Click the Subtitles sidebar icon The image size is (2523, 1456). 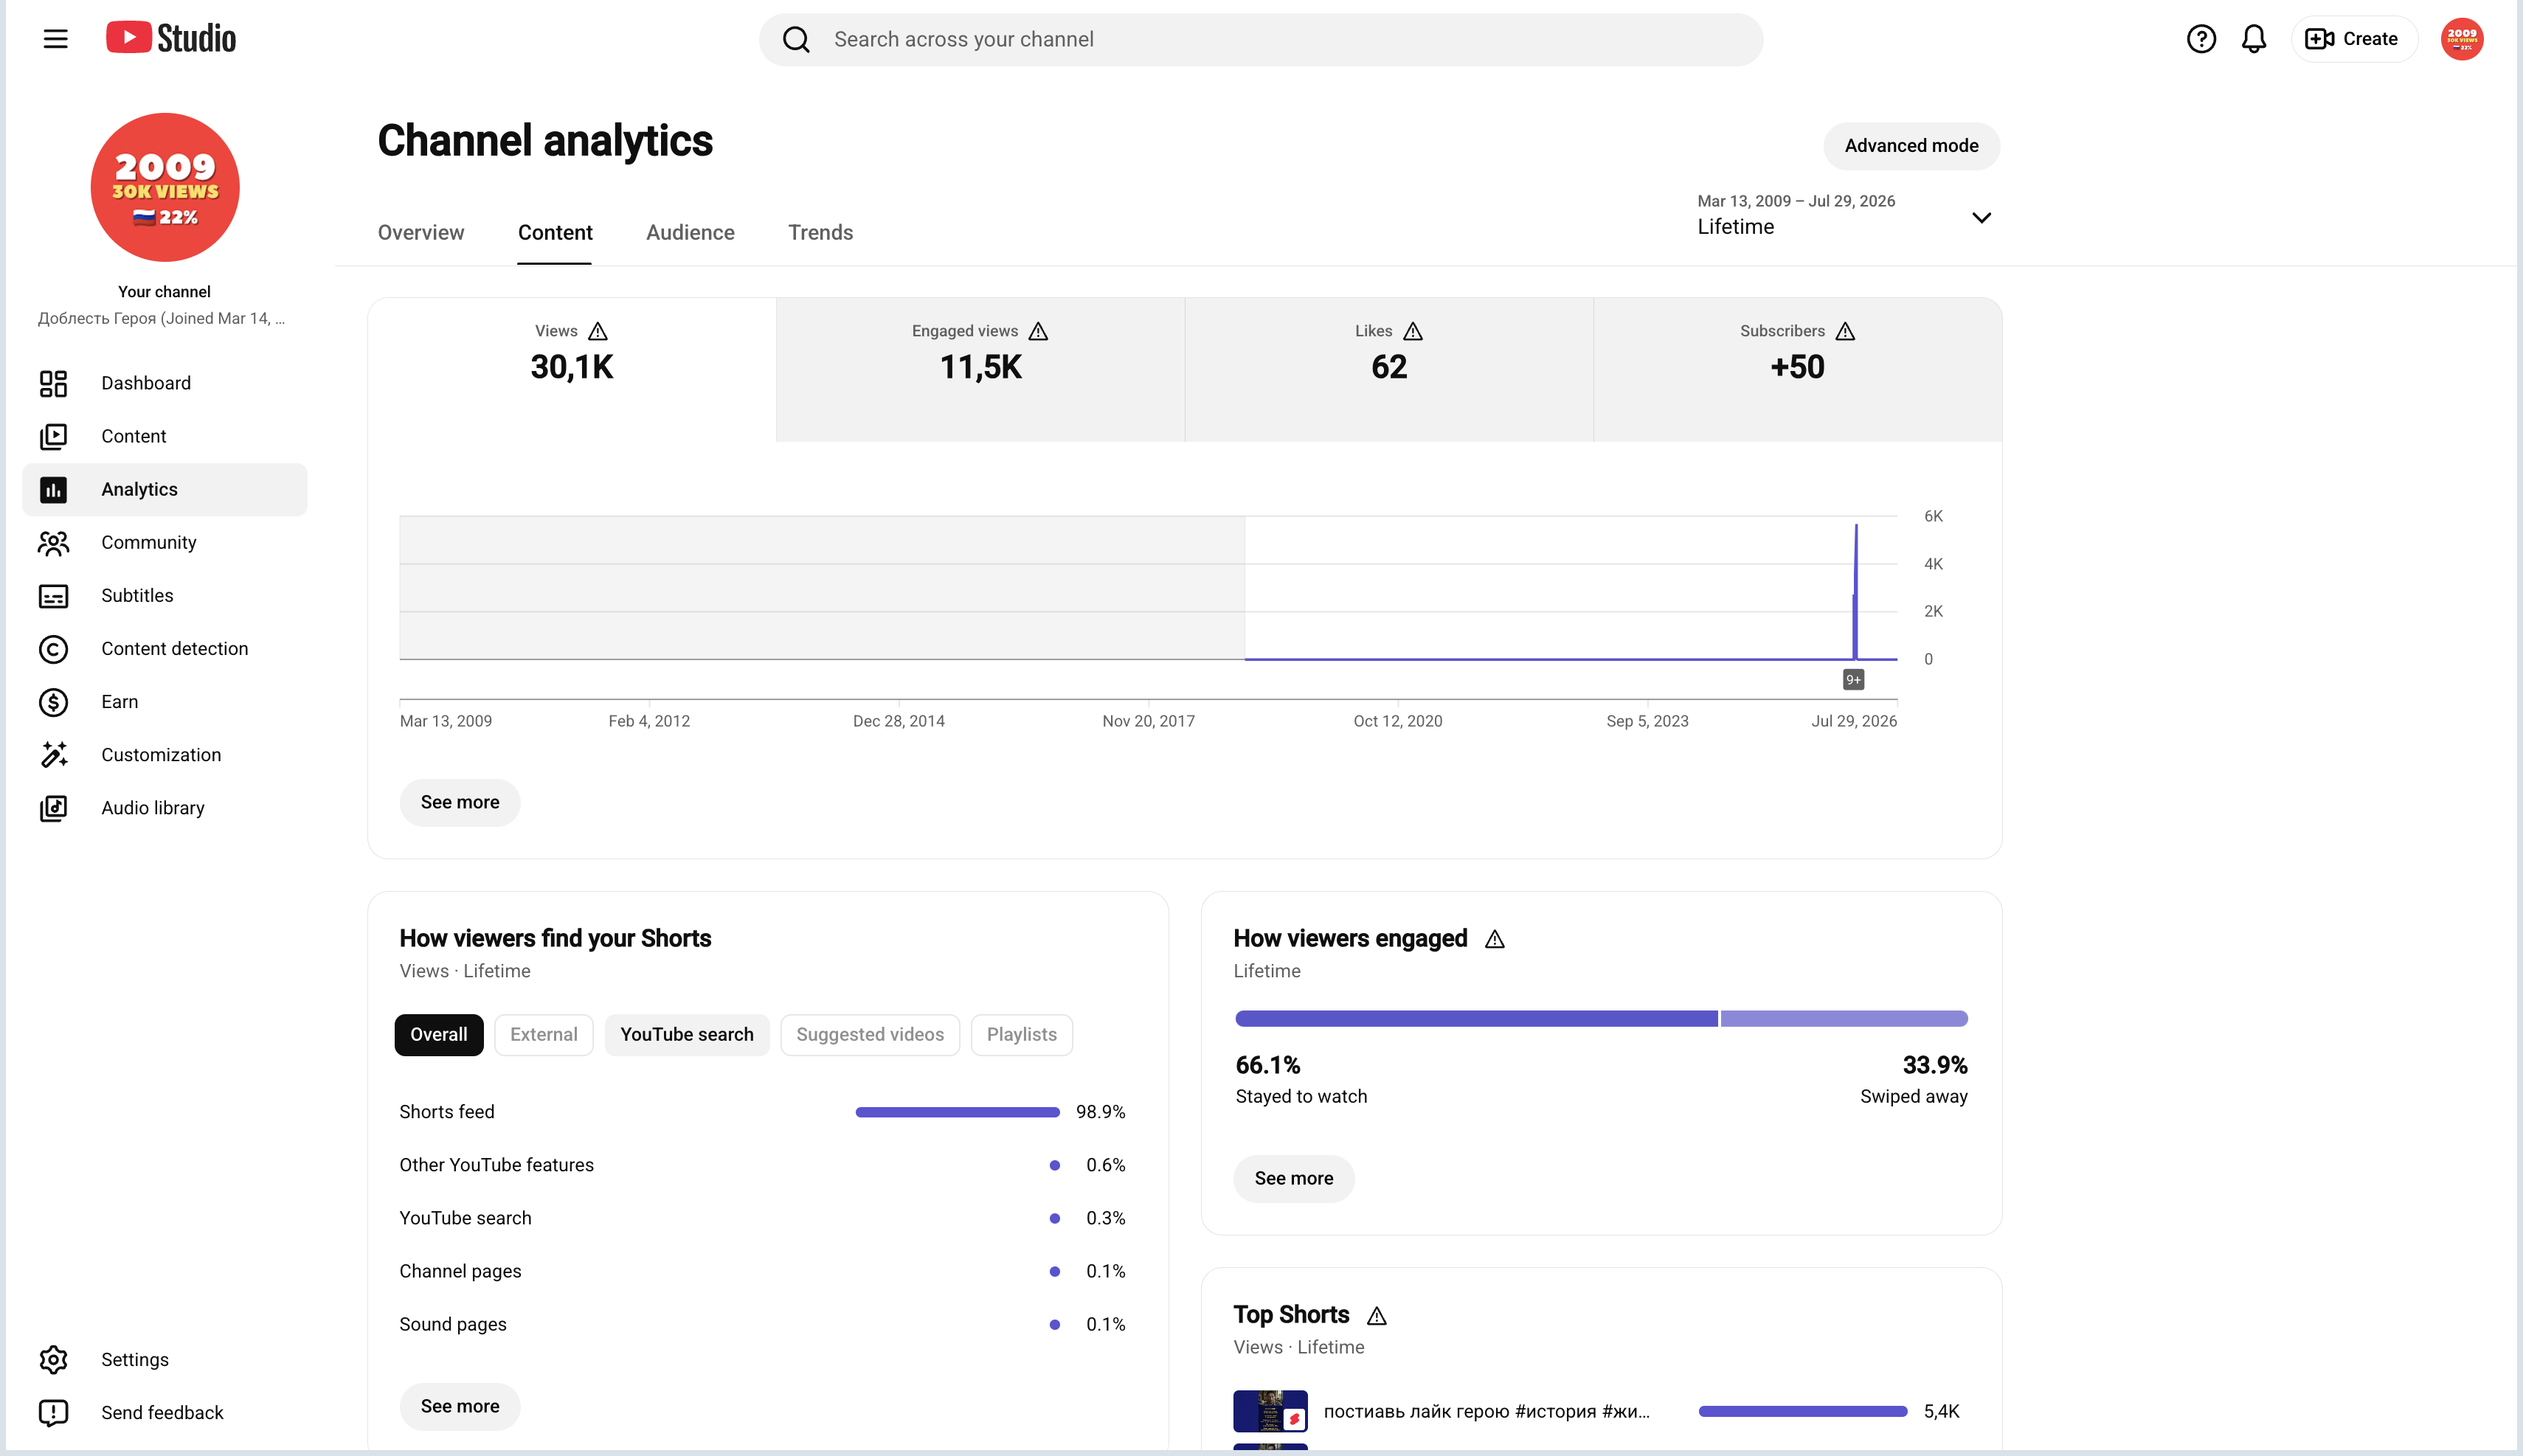coord(53,596)
